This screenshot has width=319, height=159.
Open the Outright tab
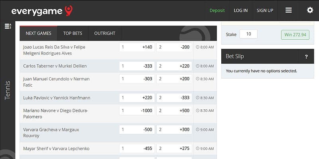(x=104, y=33)
